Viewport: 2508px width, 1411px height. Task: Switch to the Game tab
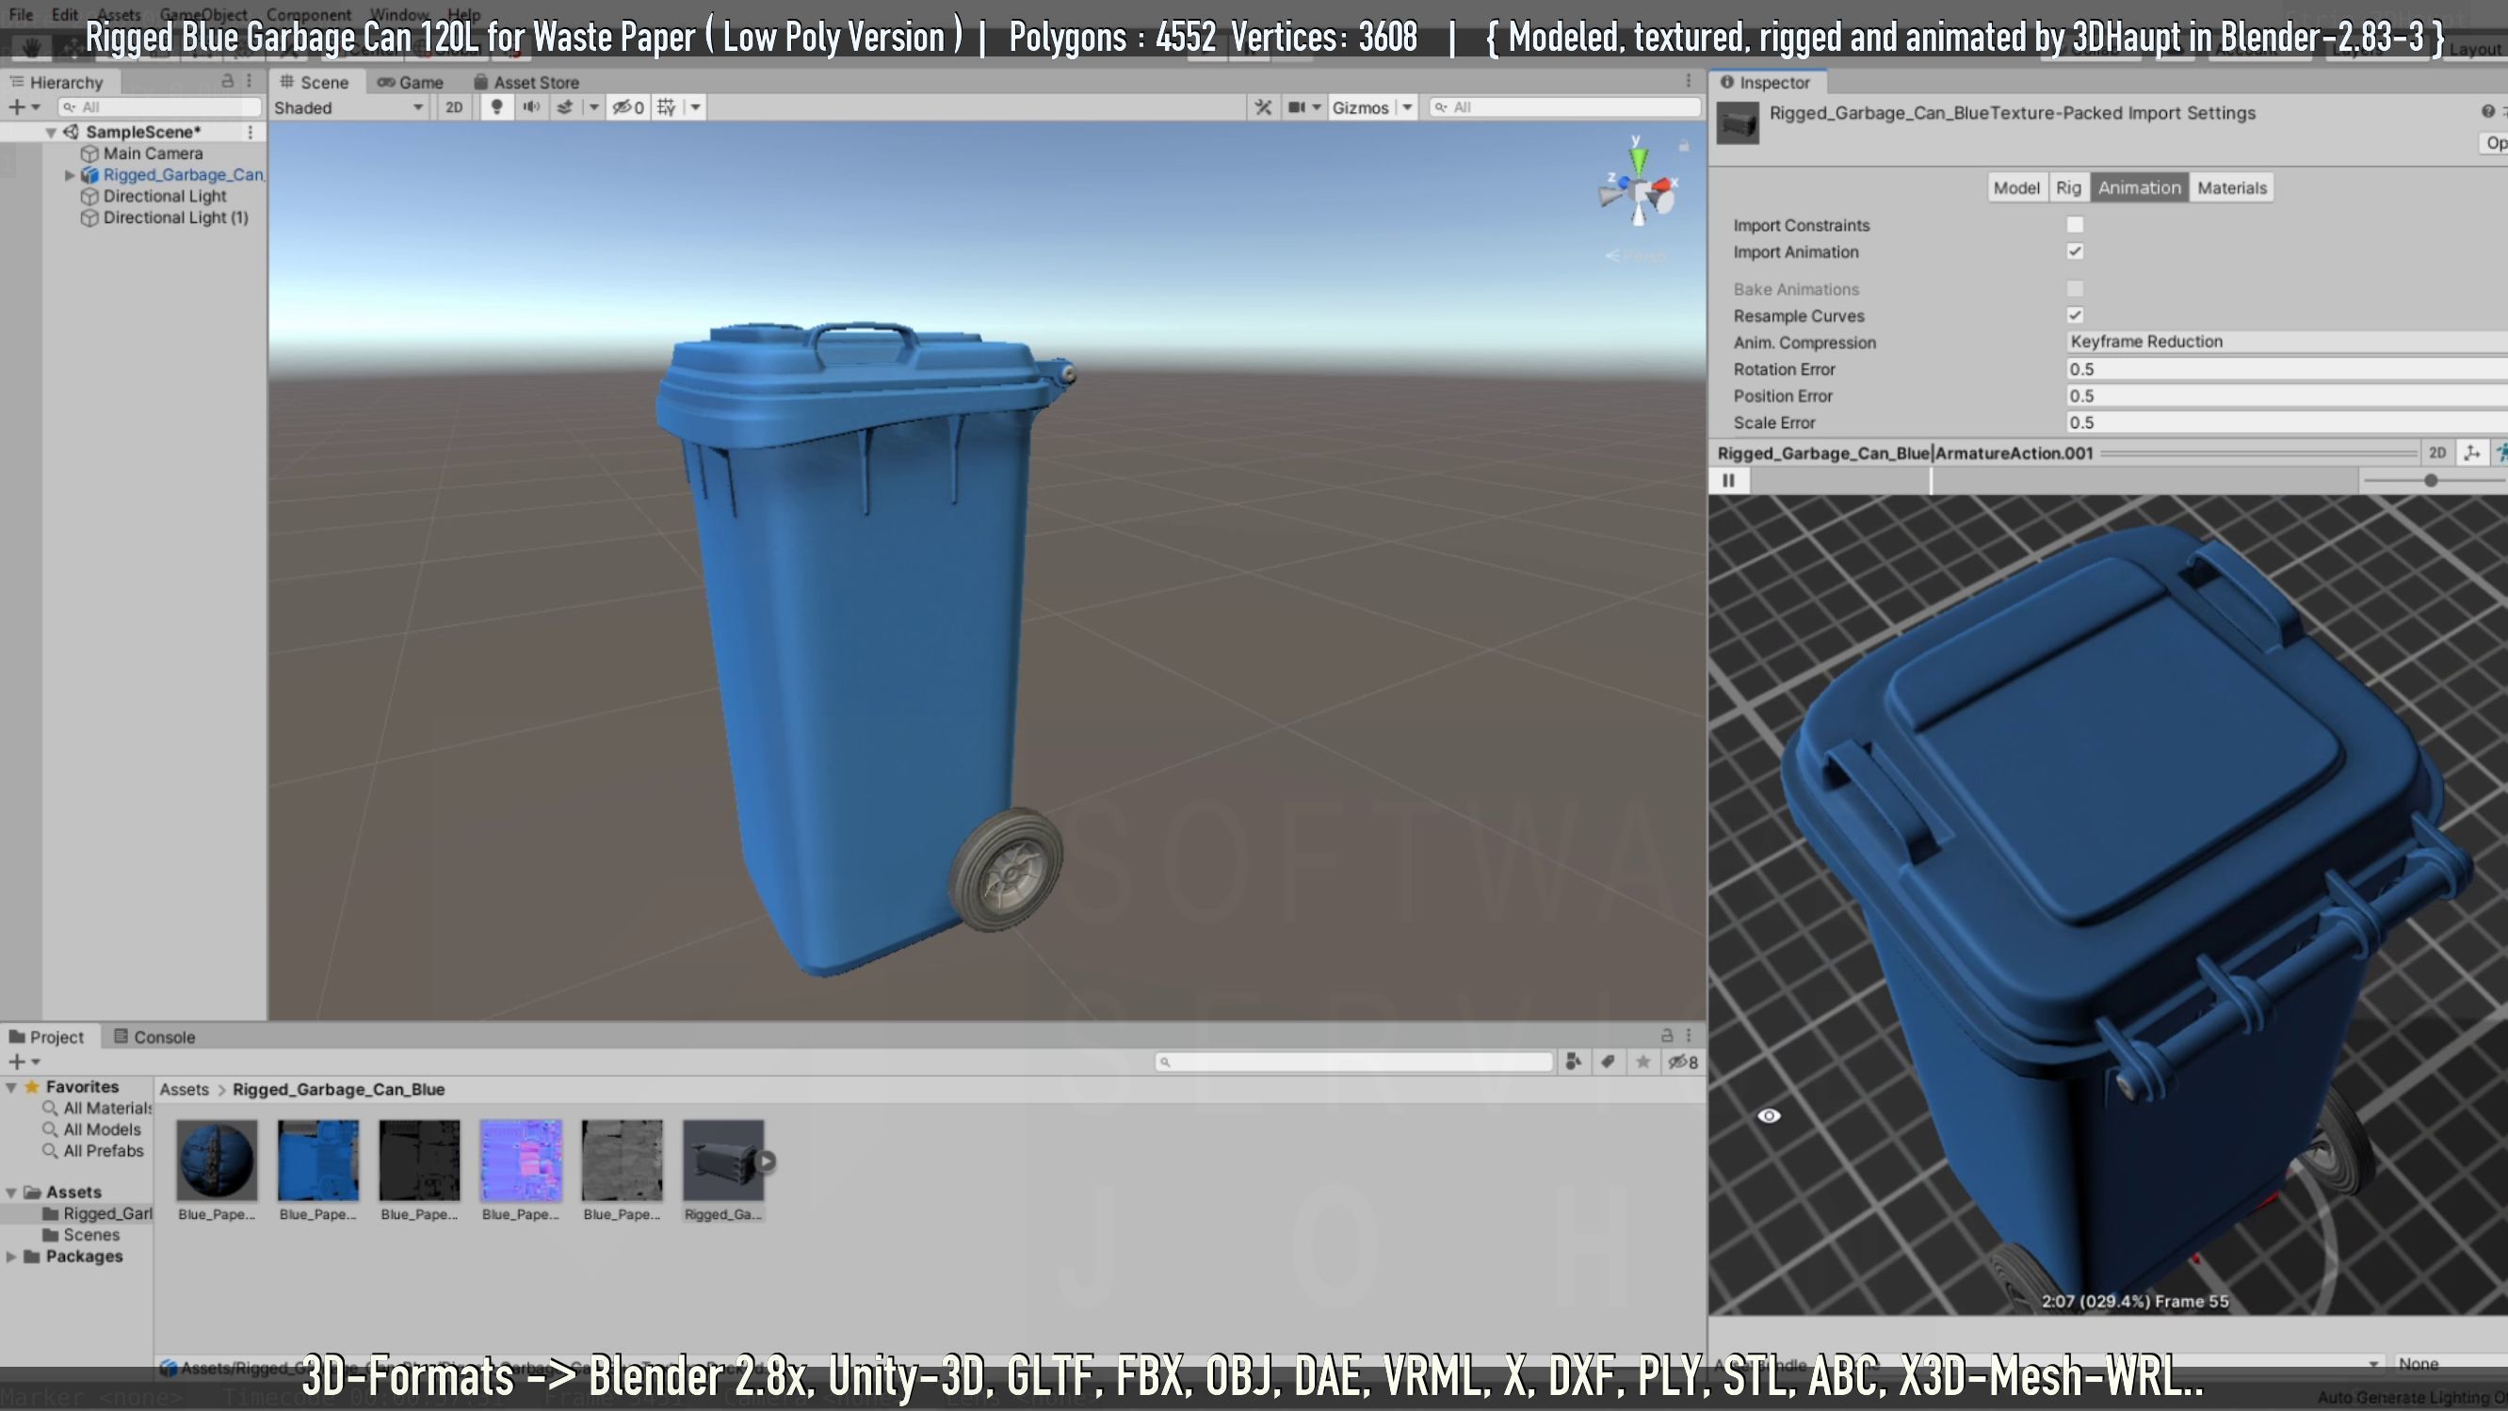click(411, 82)
